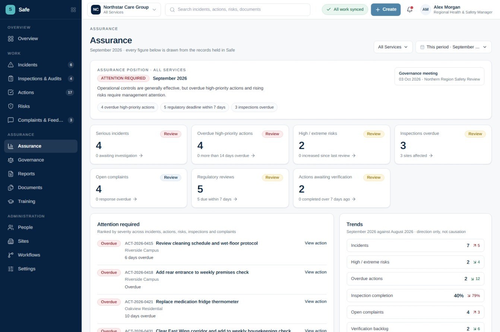Click the Open complaints trend row
Viewport: 500px width, 332px height.
(x=415, y=312)
